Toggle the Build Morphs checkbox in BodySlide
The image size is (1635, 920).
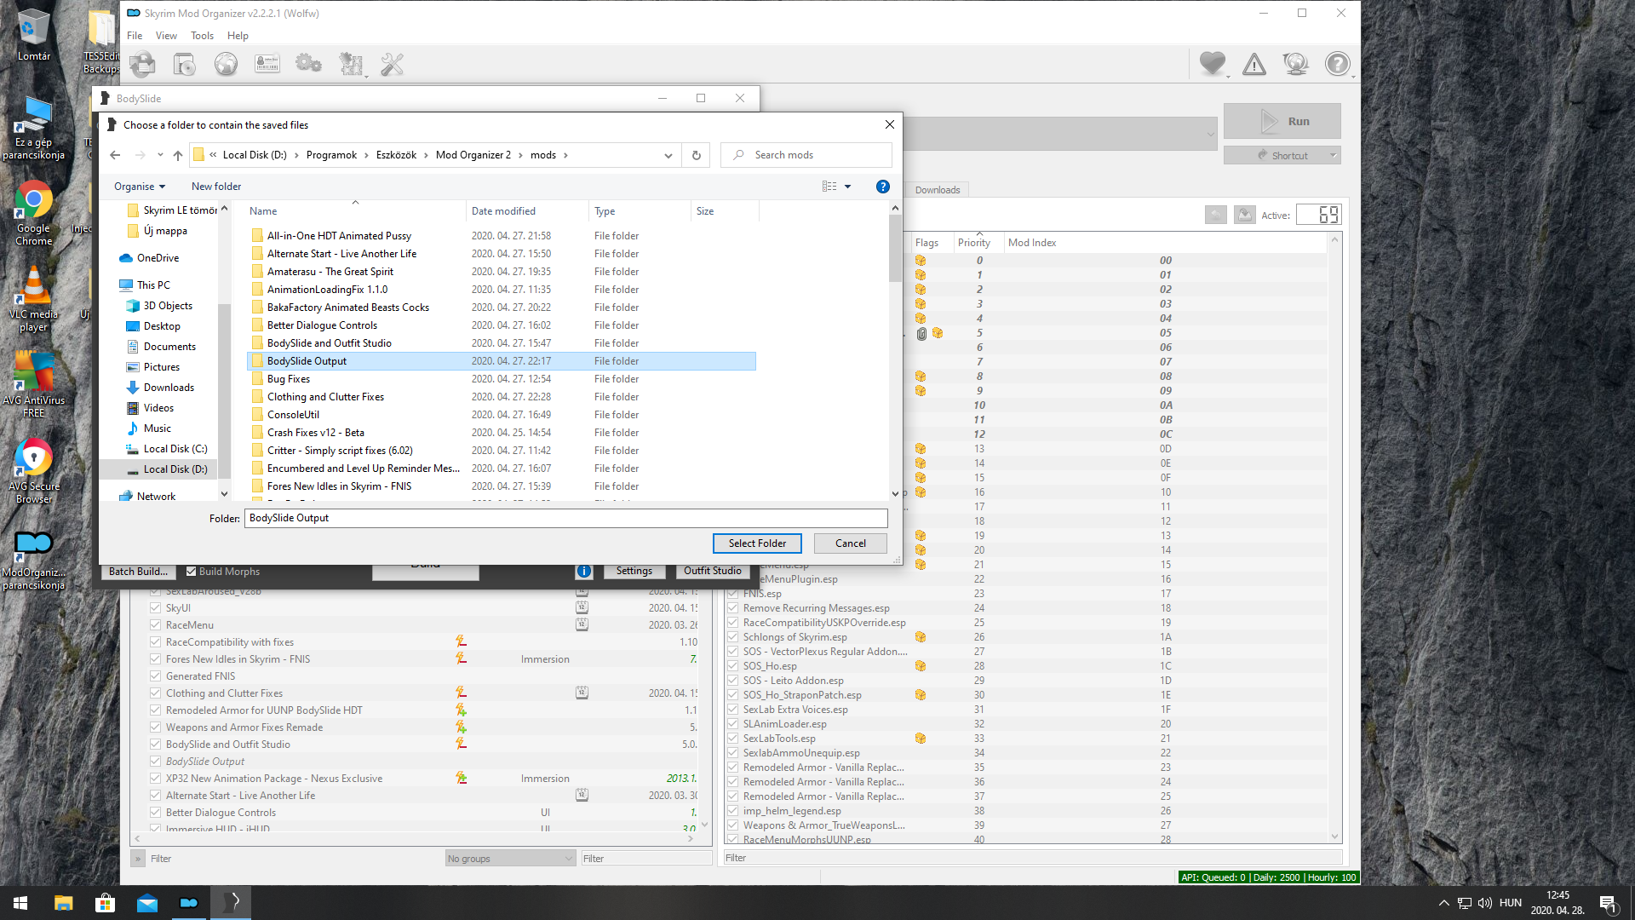tap(191, 572)
